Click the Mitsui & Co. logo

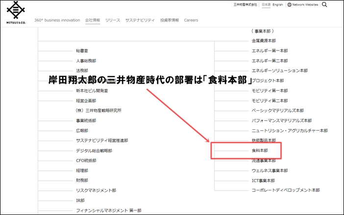[16, 13]
